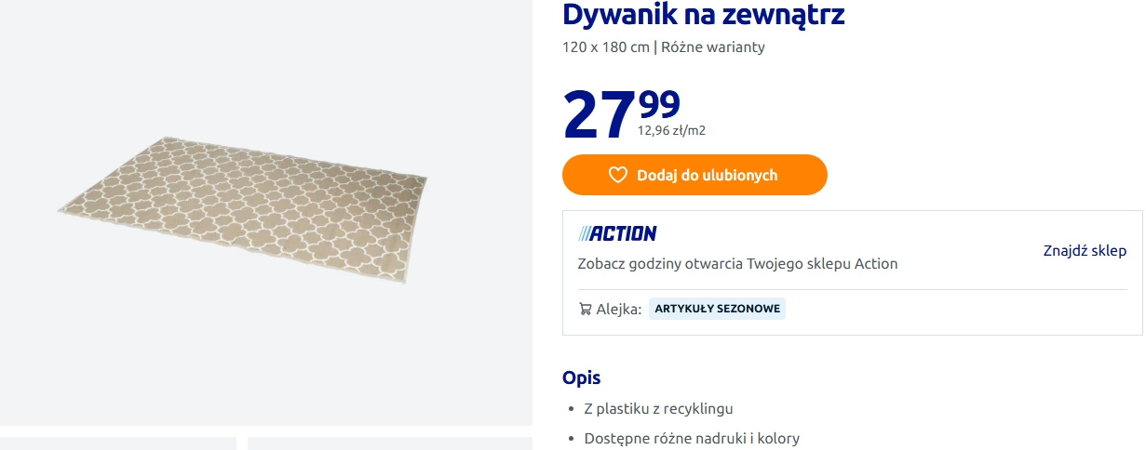The width and height of the screenshot is (1146, 450).
Task: Click 'Zobacz godziny otwarcia Twojego sklepu Action' text
Action: [x=737, y=264]
